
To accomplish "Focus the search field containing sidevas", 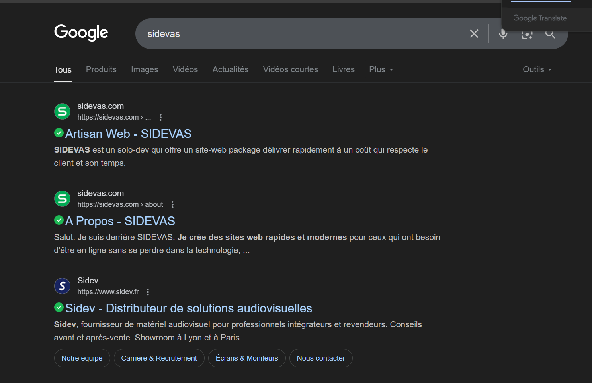I will tap(303, 34).
